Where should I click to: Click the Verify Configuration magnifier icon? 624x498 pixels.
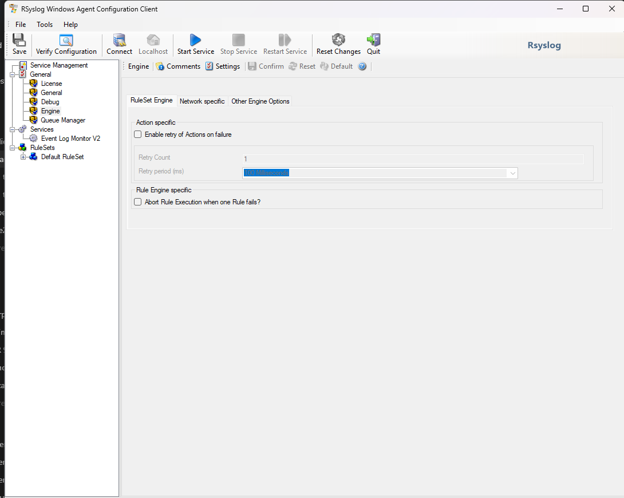click(x=66, y=39)
